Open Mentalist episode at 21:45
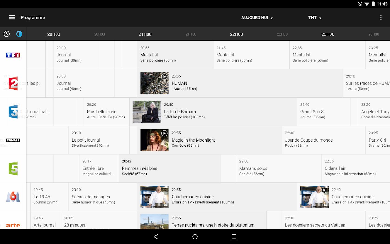This screenshot has height=244, width=390. coord(251,55)
